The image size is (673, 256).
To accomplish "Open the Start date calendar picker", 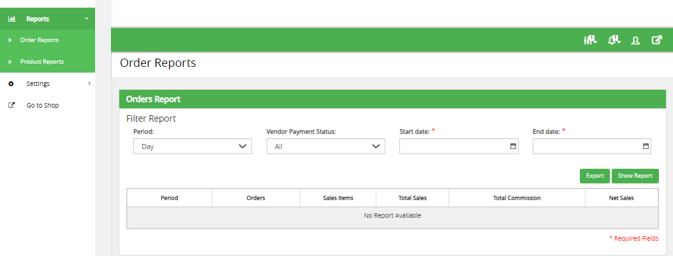I will pyautogui.click(x=513, y=146).
